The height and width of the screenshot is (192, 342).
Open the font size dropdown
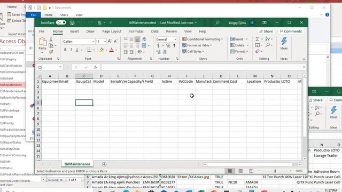click(x=105, y=42)
